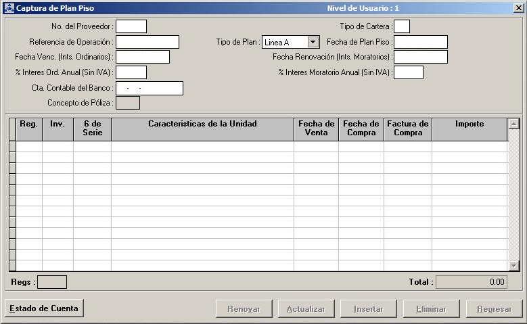
Task: Select the % Interes Ord. Anual field
Action: click(x=131, y=72)
